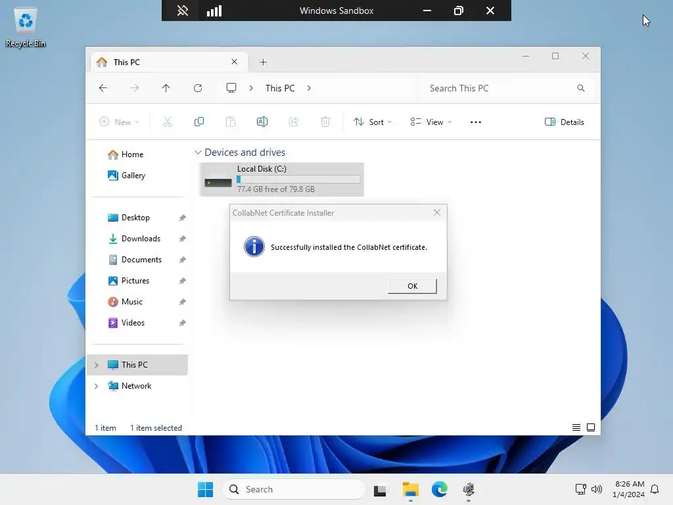This screenshot has width=673, height=505.
Task: Go back with the left arrow
Action: point(103,88)
